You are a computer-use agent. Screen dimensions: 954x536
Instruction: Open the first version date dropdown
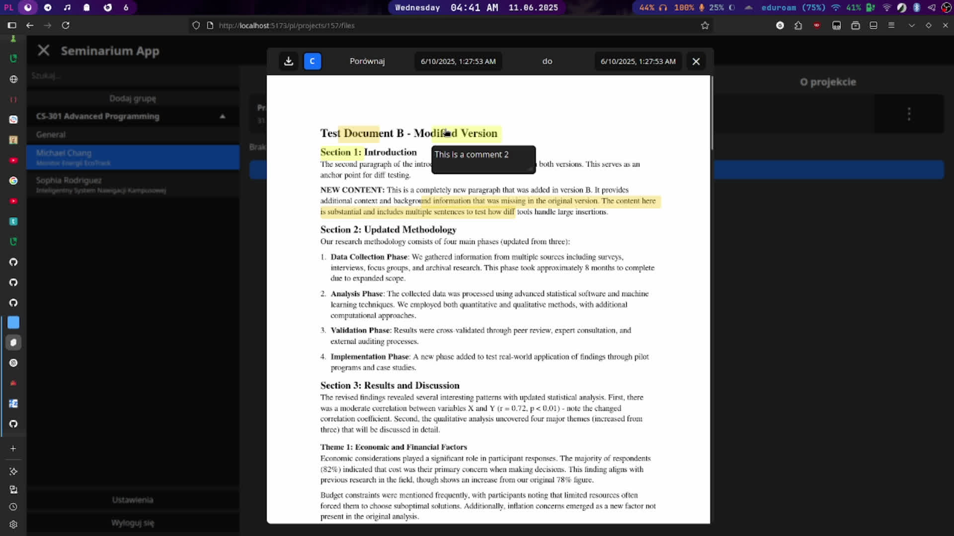click(x=458, y=61)
